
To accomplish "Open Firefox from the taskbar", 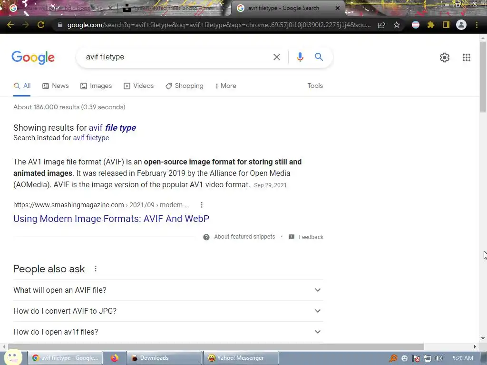I will 115,358.
